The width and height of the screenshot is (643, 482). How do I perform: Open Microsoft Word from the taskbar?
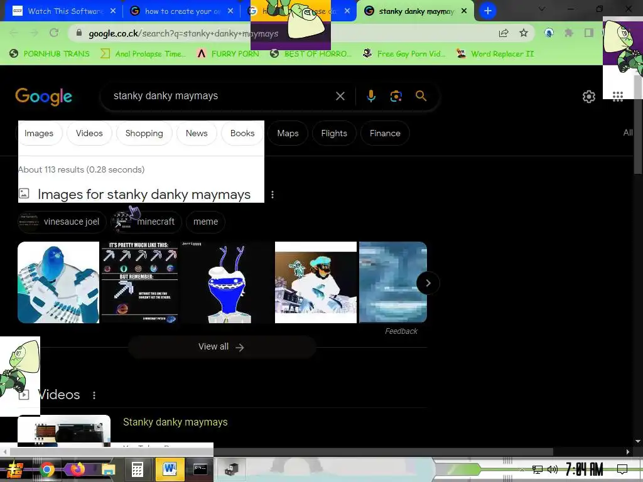coord(170,469)
